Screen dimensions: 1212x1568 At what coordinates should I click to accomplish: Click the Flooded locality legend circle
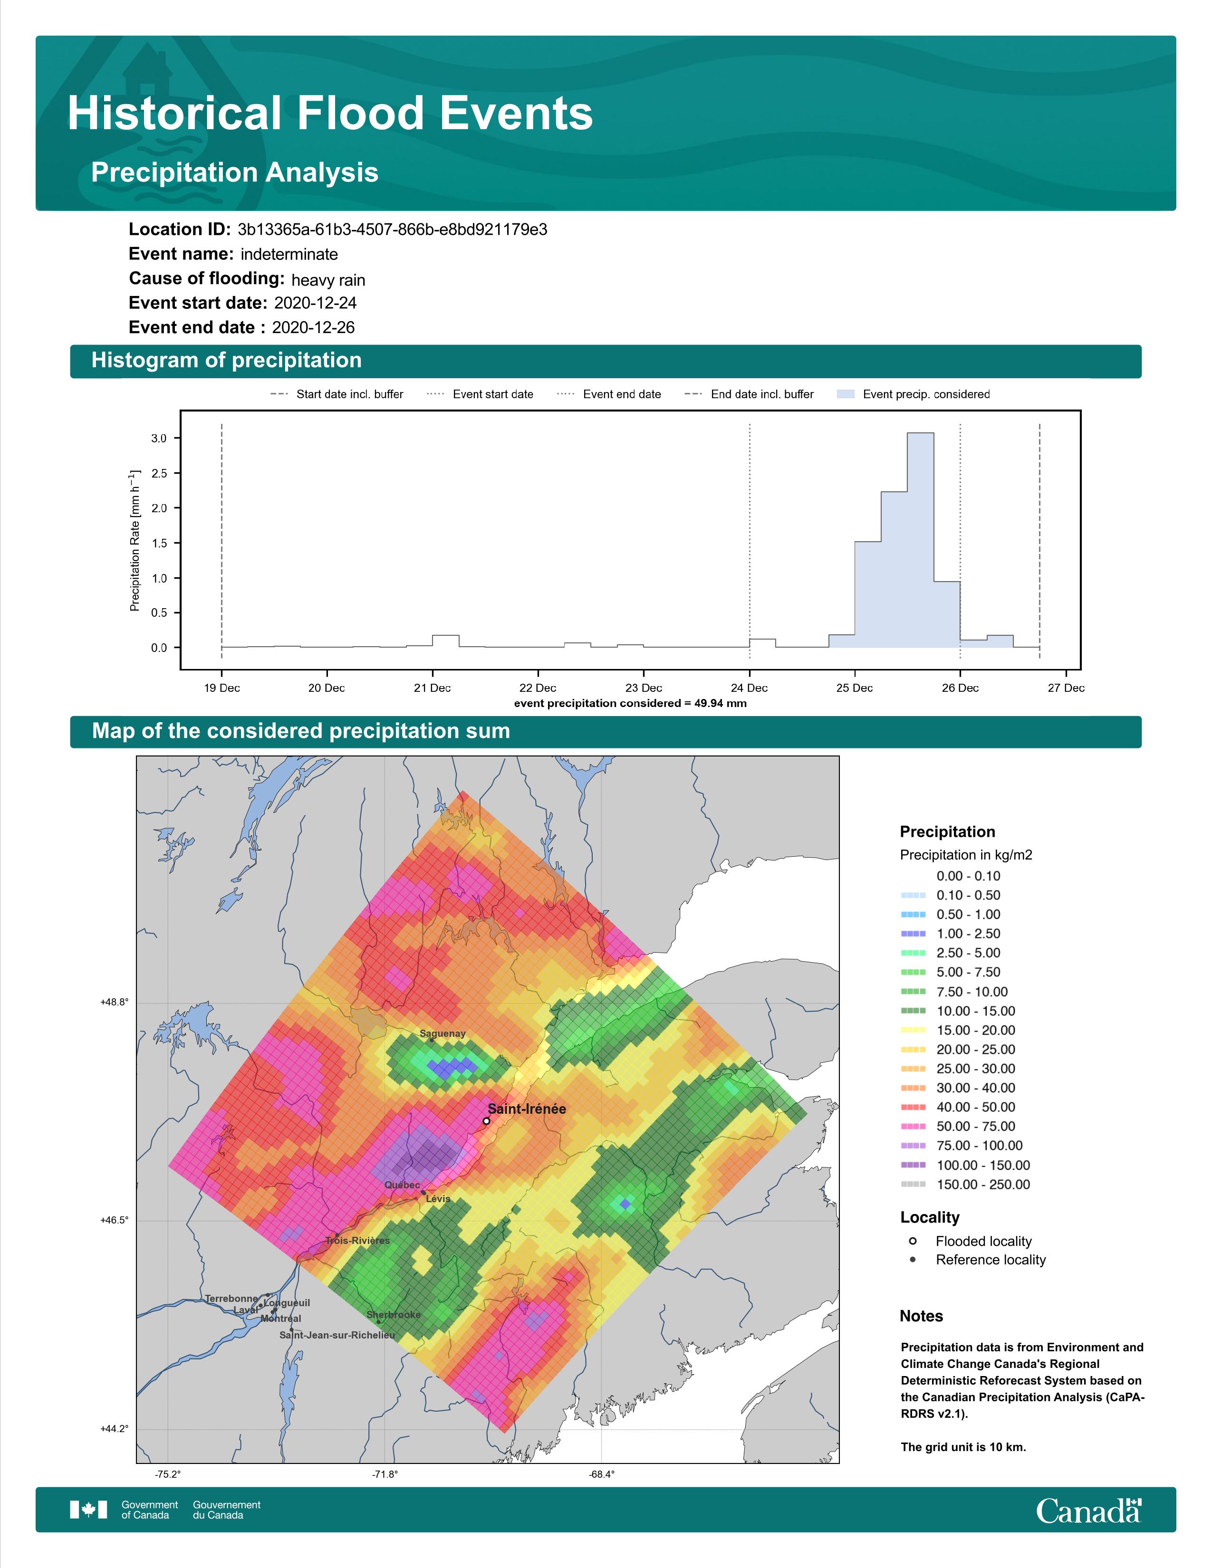(913, 1241)
